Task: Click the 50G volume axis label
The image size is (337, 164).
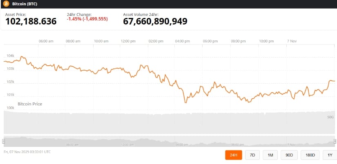Action: [x=331, y=117]
